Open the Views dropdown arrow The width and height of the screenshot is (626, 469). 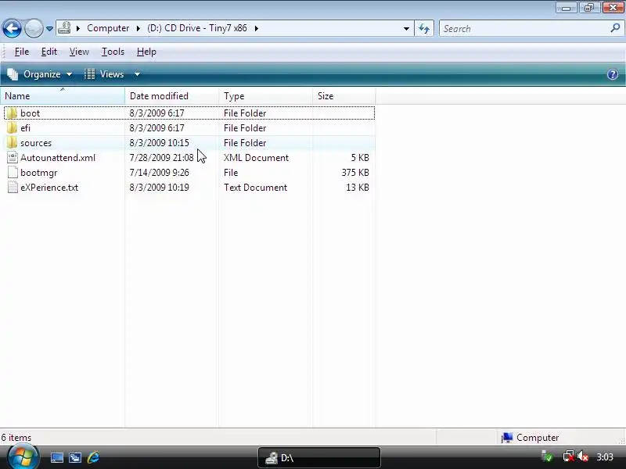click(137, 74)
